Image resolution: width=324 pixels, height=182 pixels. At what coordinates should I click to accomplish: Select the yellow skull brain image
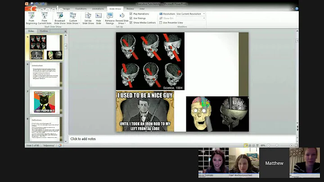point(217,114)
